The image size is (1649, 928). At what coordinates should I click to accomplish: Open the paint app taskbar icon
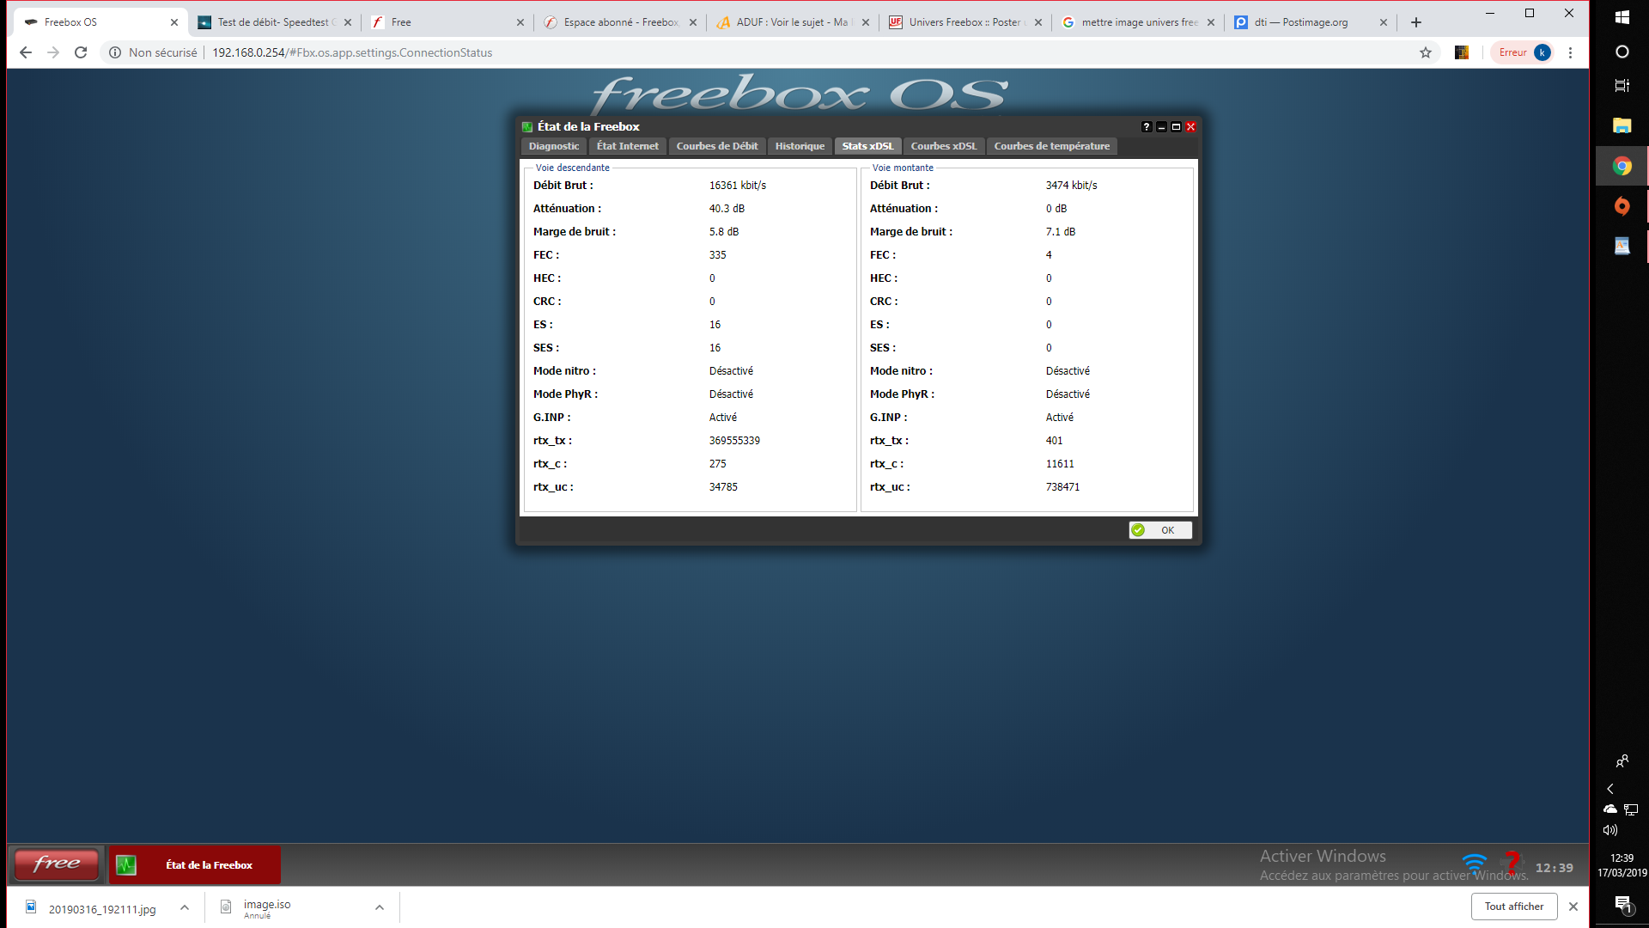pos(1622,246)
